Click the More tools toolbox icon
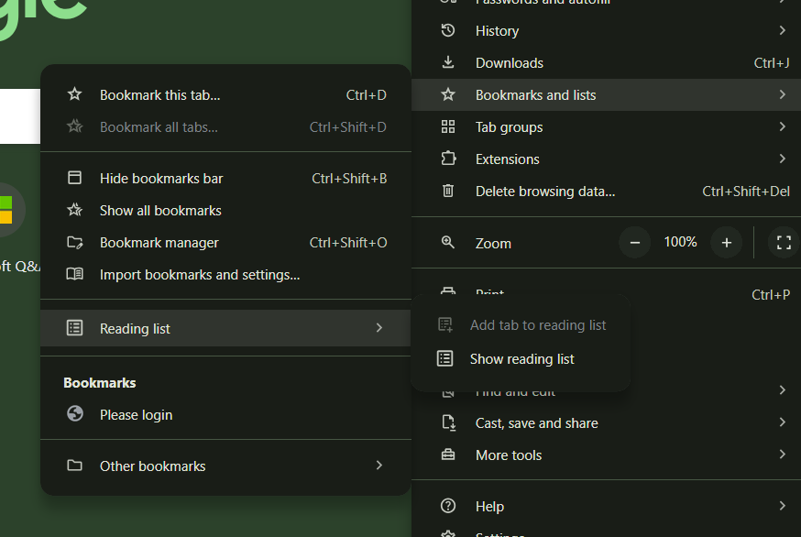 coord(448,455)
